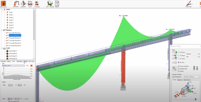The height and width of the screenshot is (102, 201).
Task: Select Self-Weight 4 load
Action: tap(13, 59)
